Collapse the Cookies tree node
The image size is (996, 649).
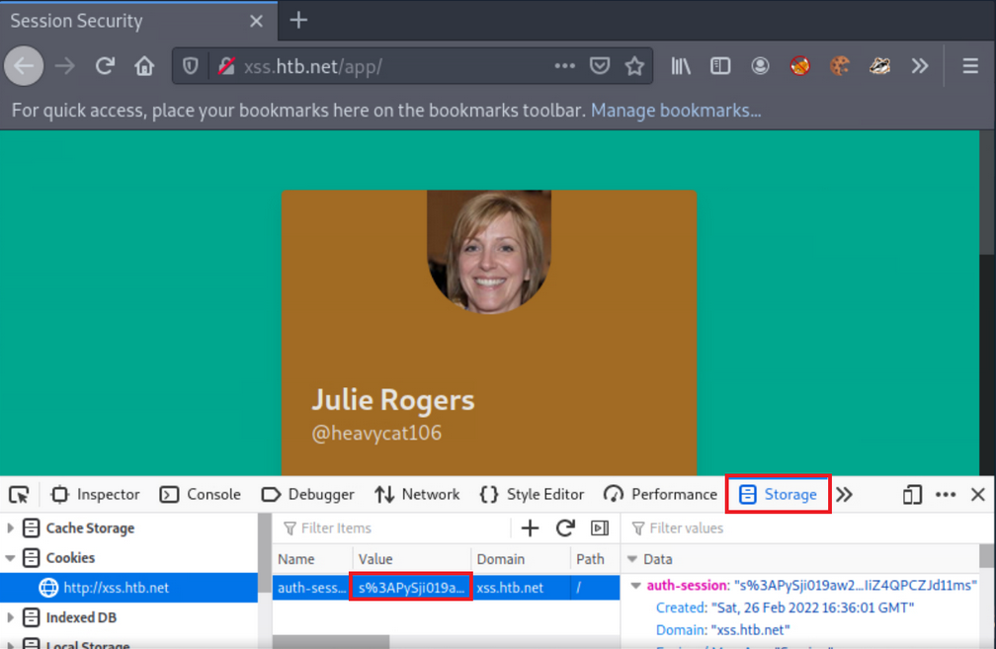pos(11,558)
